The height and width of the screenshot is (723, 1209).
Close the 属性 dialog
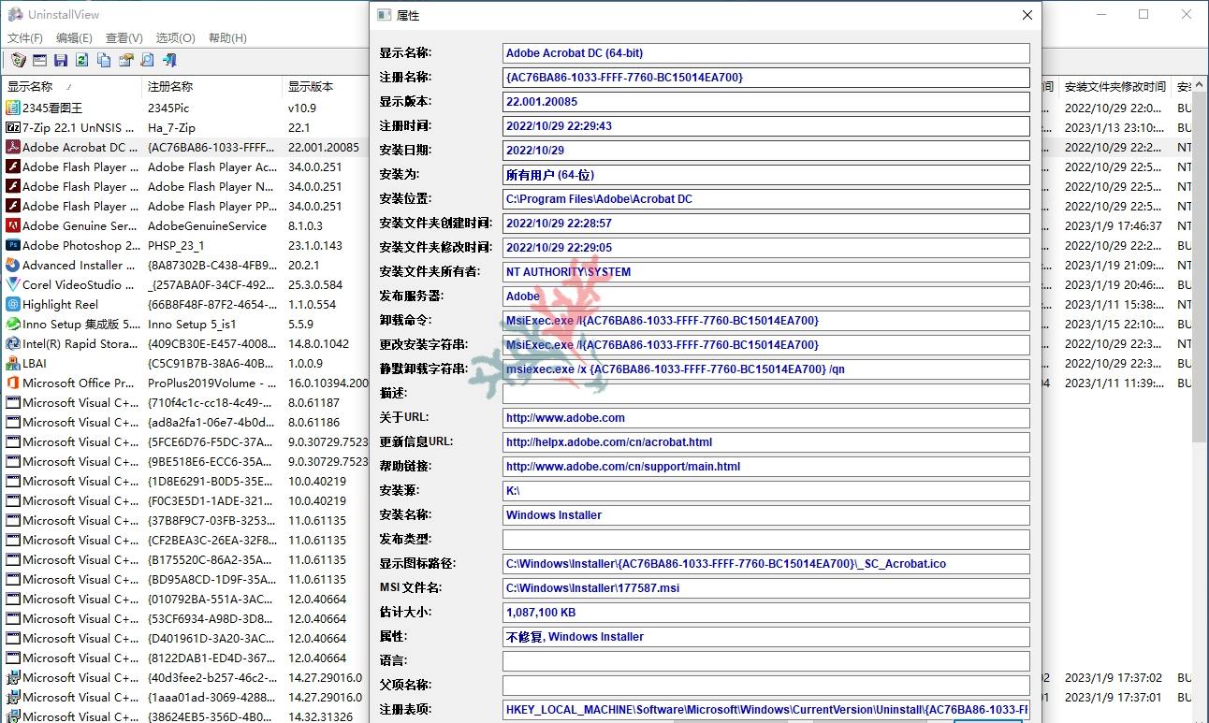[x=1027, y=15]
